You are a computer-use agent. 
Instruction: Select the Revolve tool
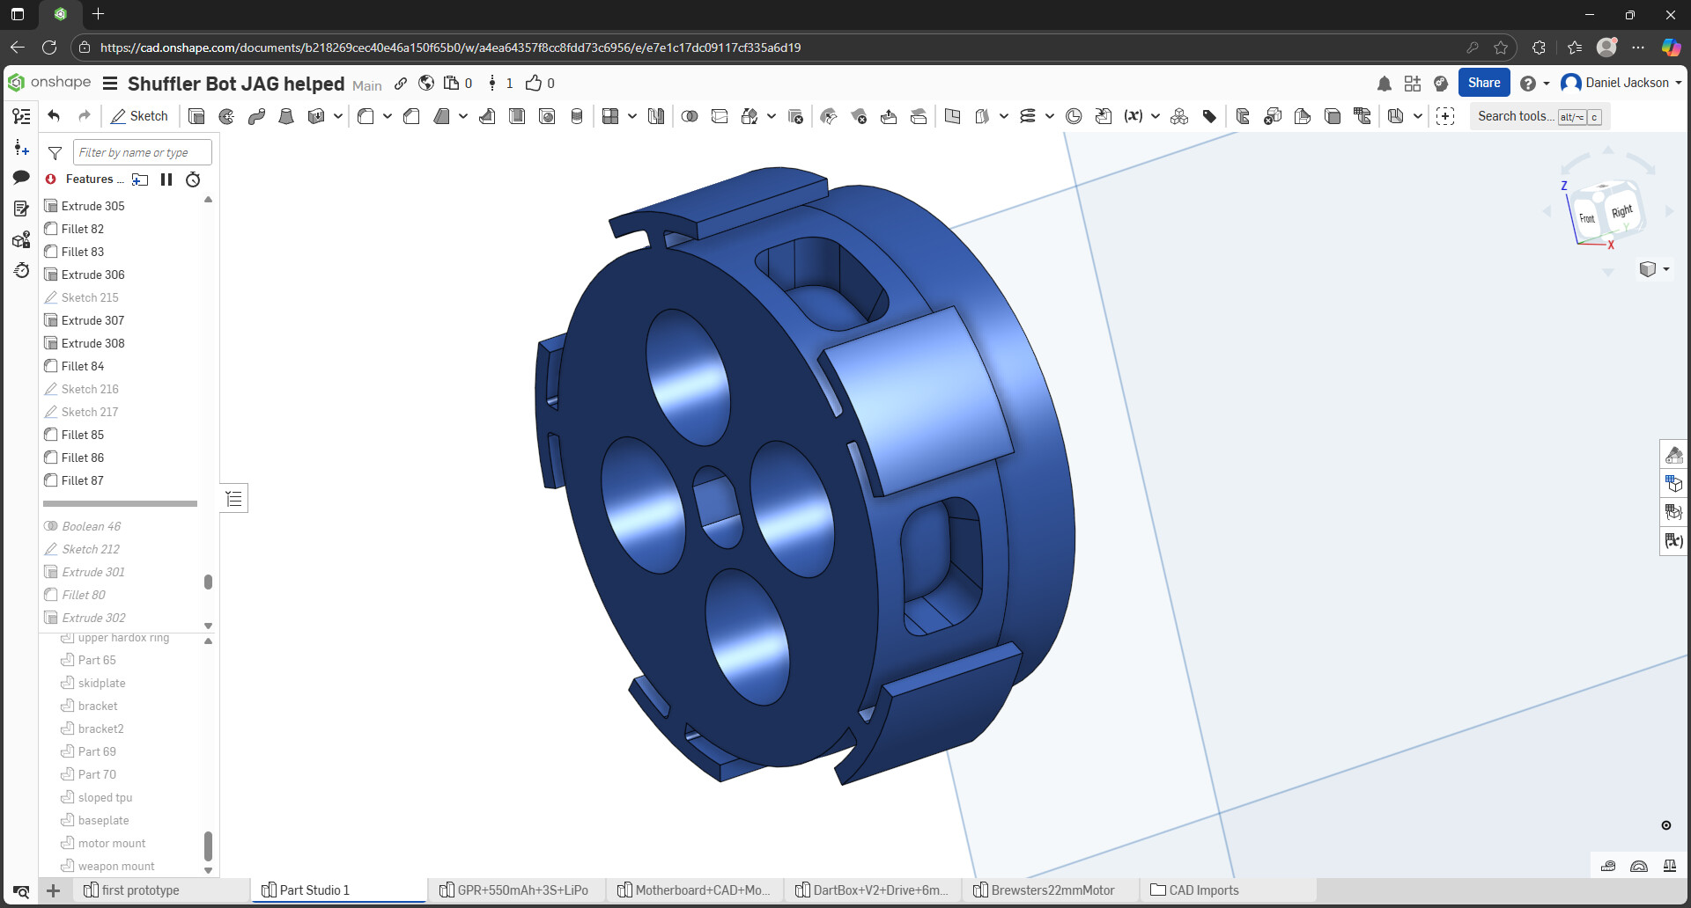pyautogui.click(x=226, y=116)
